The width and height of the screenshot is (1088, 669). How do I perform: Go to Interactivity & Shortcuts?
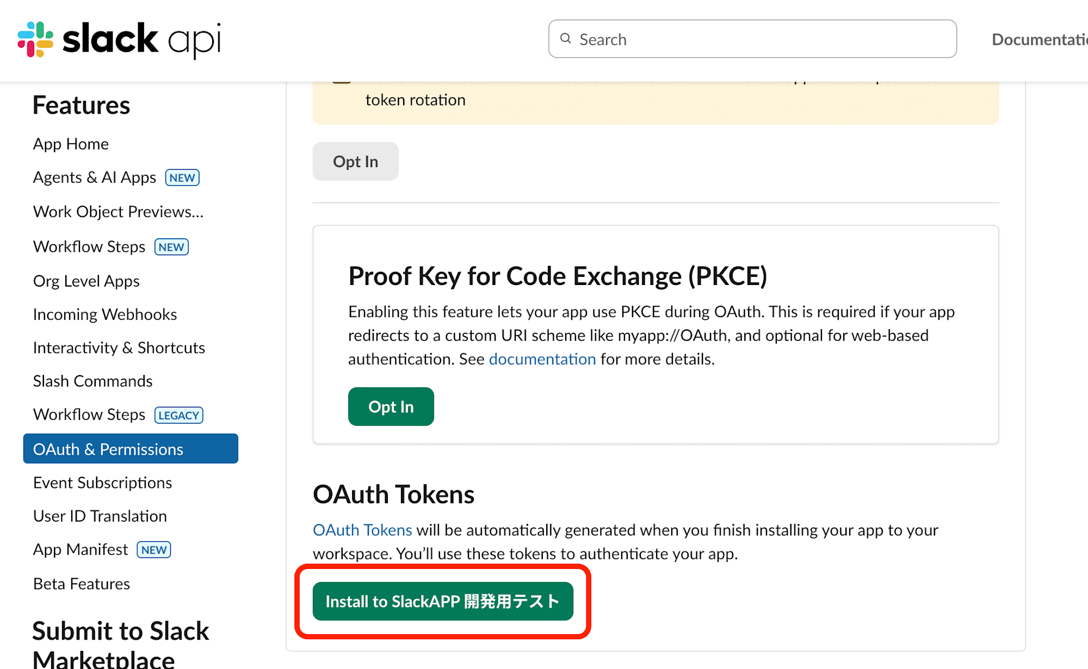pyautogui.click(x=119, y=348)
